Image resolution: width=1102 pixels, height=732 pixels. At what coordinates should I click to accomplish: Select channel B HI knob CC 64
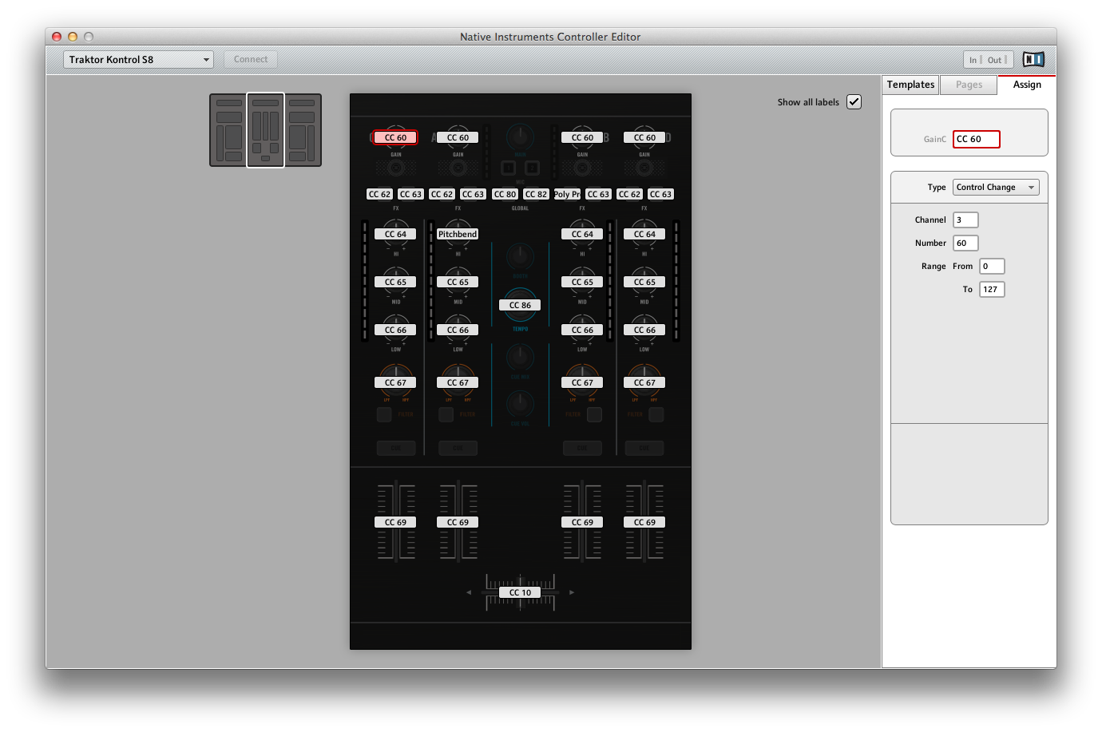coord(582,234)
